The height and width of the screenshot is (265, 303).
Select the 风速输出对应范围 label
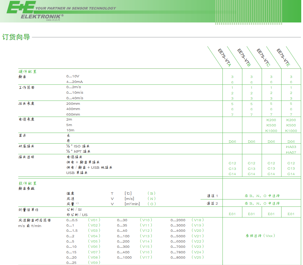click(34, 220)
